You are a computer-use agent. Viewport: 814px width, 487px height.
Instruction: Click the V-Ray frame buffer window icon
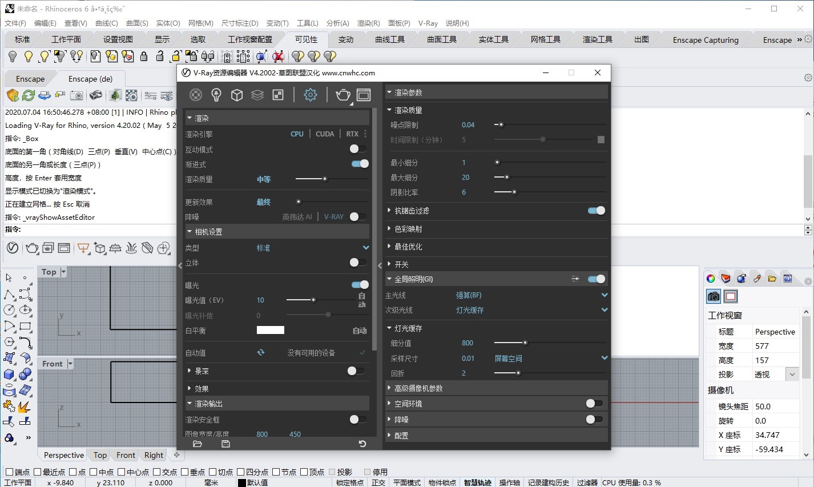pos(364,95)
